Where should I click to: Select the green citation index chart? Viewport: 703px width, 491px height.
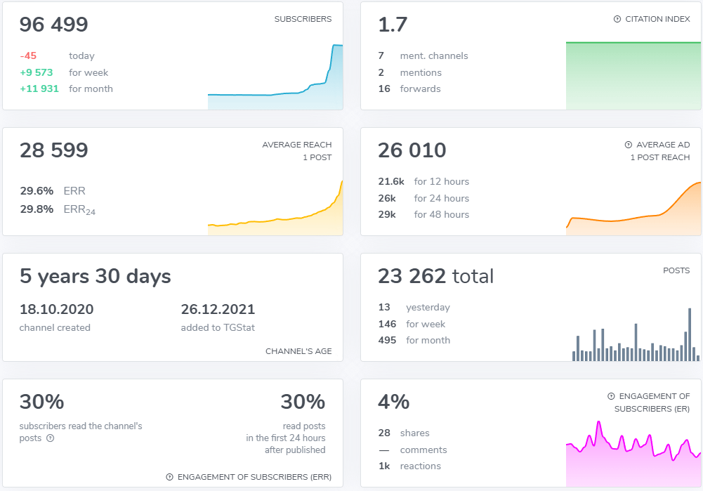(x=633, y=76)
